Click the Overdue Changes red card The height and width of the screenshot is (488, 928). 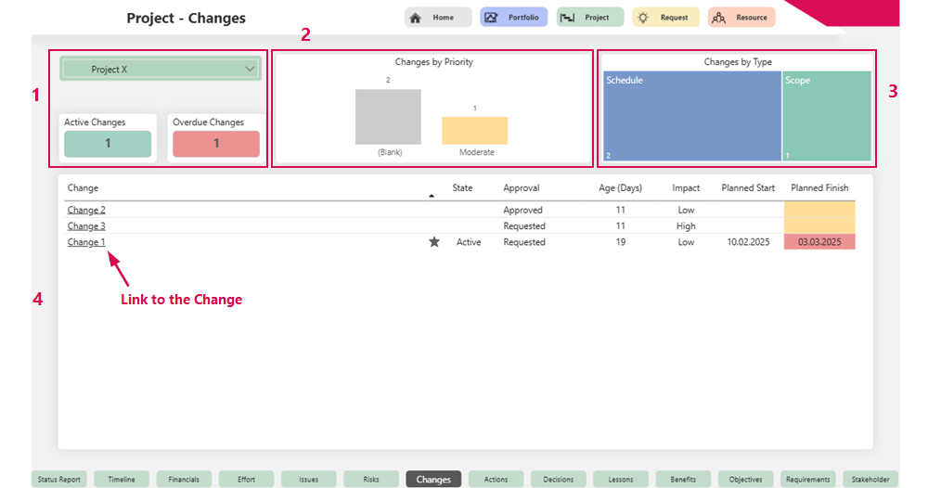coord(216,144)
